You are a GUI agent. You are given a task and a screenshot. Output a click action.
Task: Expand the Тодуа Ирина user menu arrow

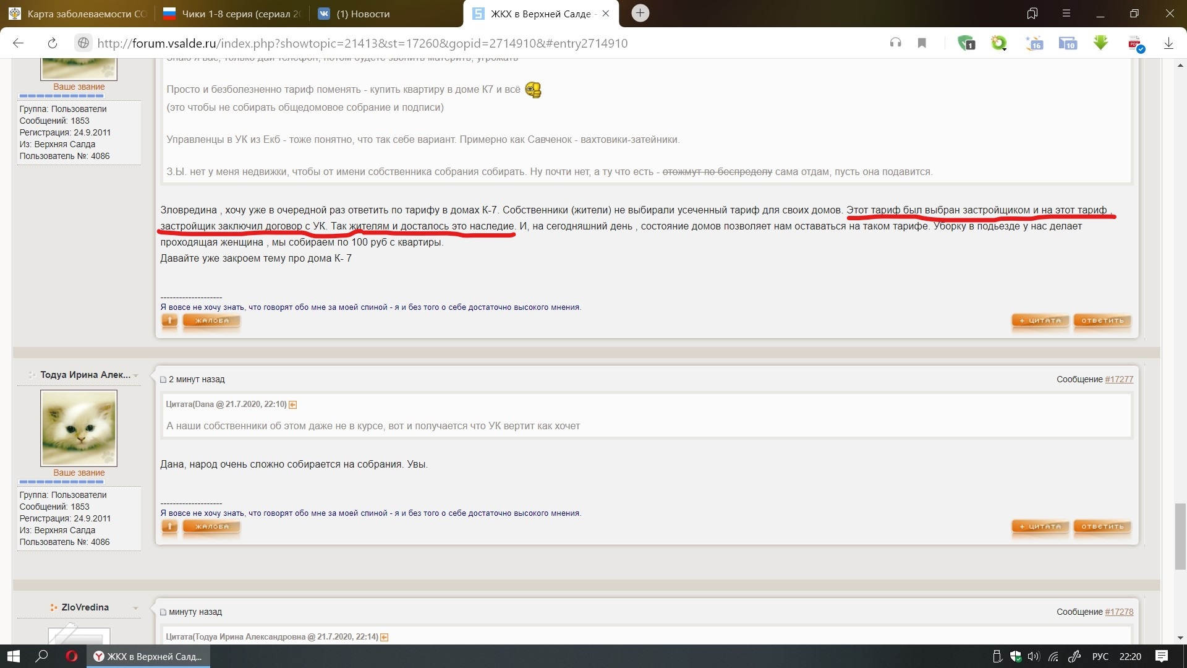[x=136, y=375]
